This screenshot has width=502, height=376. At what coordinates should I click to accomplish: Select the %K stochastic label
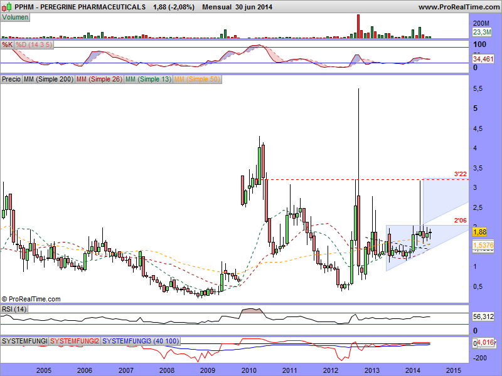point(7,44)
